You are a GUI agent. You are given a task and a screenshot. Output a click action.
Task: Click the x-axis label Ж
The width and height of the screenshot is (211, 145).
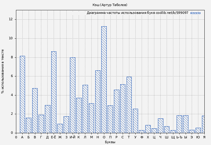[60, 137]
